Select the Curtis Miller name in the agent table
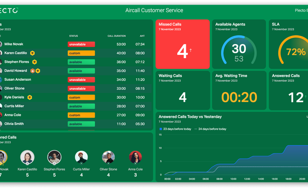The width and height of the screenshot is (308, 189). click(x=14, y=106)
